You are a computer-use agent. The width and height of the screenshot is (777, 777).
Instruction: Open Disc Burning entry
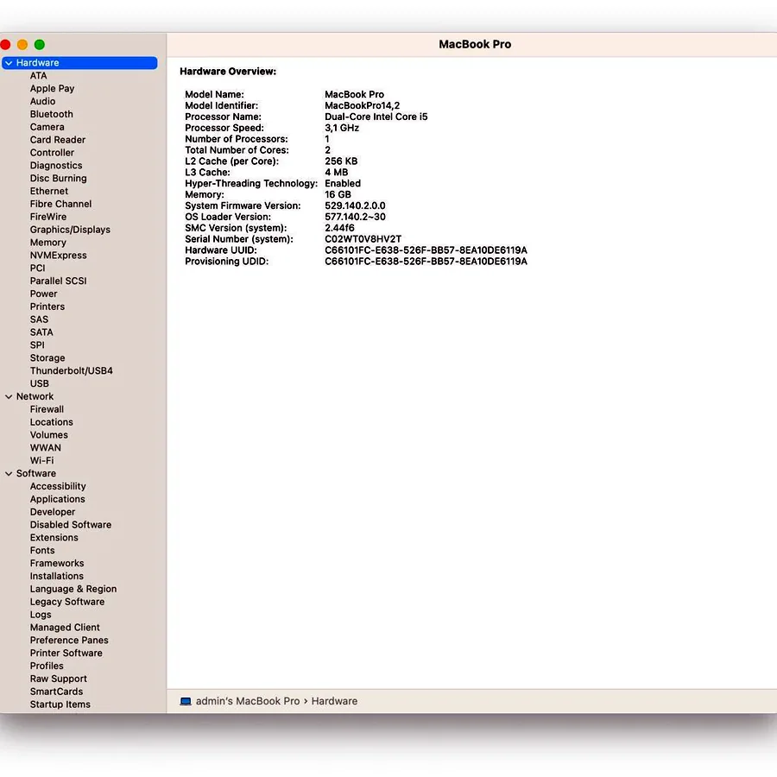pyautogui.click(x=59, y=179)
